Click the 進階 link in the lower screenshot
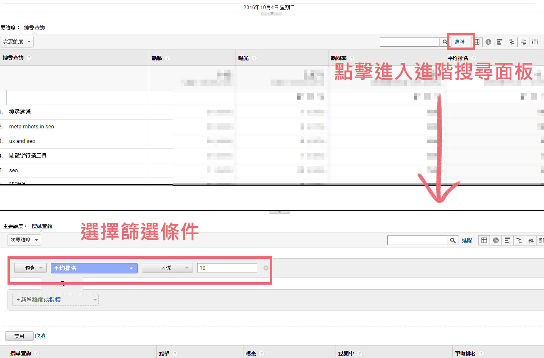 467,240
